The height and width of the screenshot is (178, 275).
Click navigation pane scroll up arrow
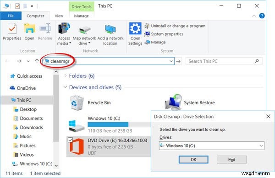pos(56,71)
